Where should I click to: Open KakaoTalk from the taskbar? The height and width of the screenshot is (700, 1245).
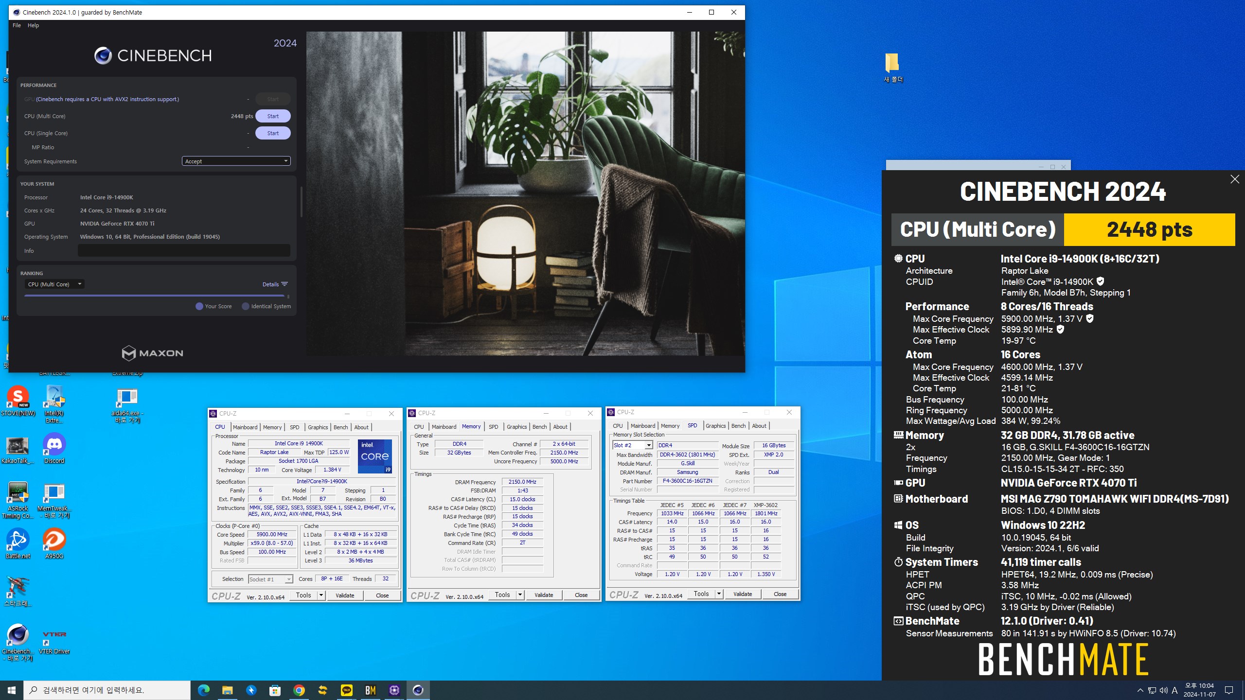coord(347,690)
